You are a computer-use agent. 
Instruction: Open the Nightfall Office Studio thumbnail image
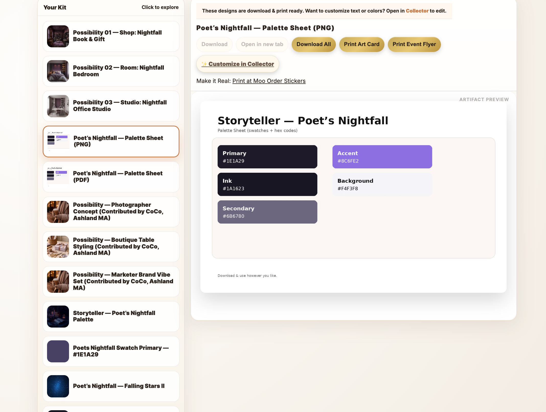(x=58, y=106)
